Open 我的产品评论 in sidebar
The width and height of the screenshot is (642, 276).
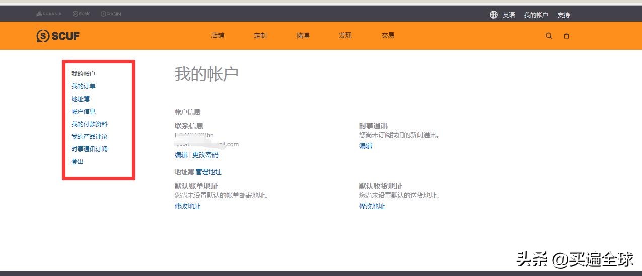point(89,137)
